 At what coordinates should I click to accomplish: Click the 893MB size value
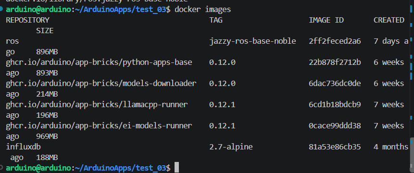click(47, 73)
